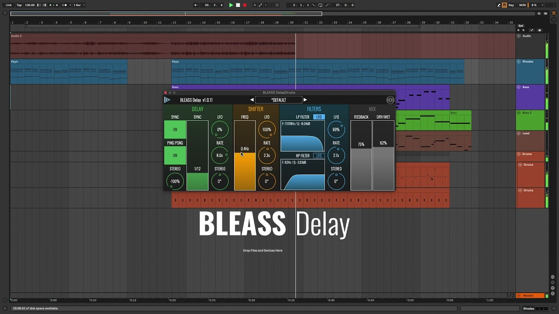Enter MIDI Map mode
This screenshot has width=559, height=314.
(523, 5)
